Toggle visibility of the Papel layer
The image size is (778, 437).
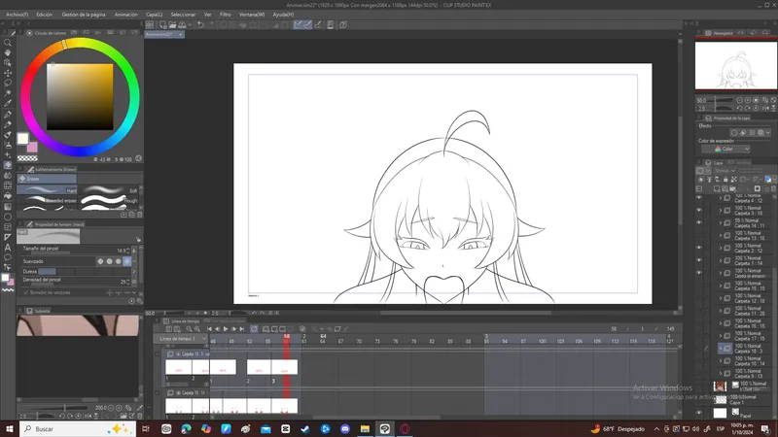(x=699, y=413)
